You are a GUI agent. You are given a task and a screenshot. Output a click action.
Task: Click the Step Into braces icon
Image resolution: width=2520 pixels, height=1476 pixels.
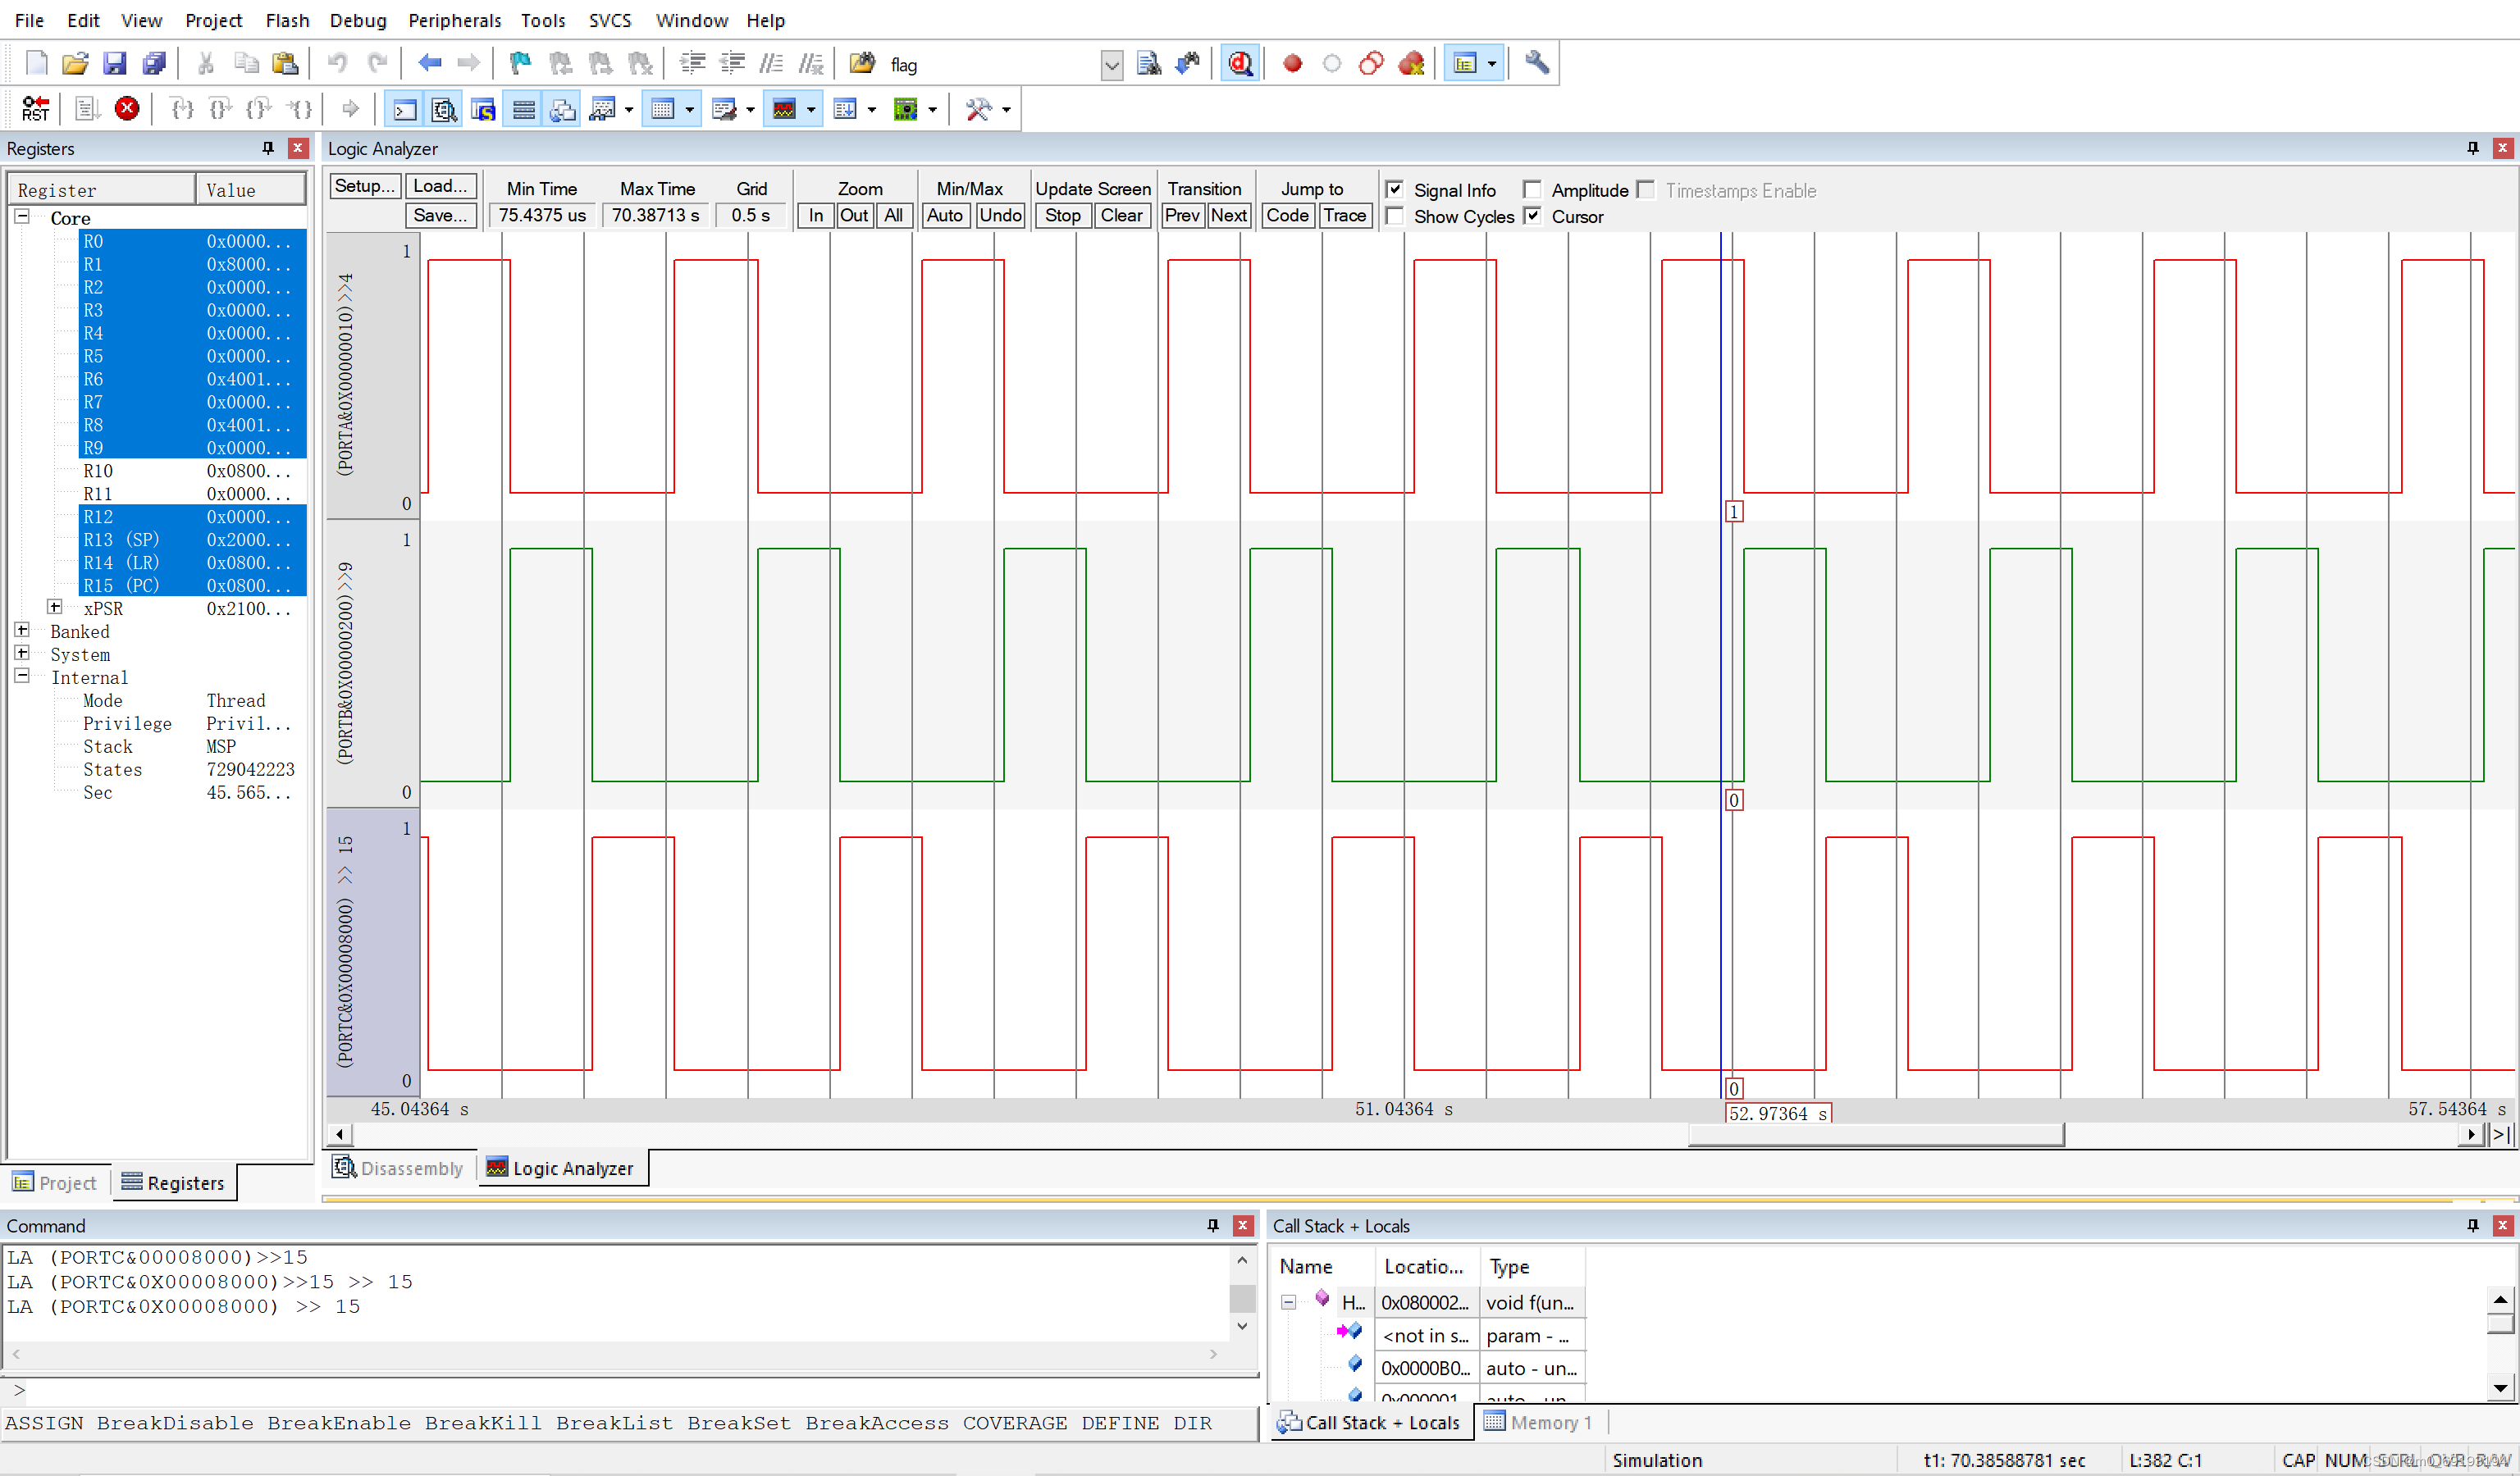tap(181, 109)
